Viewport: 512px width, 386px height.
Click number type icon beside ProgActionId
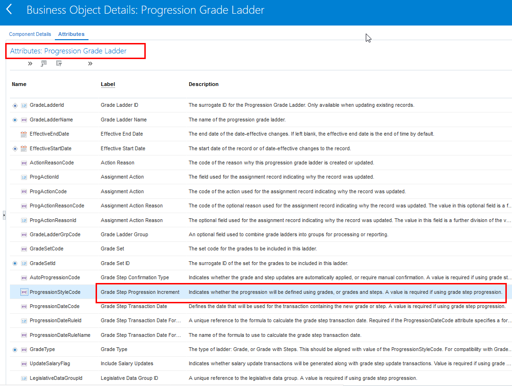[24, 177]
